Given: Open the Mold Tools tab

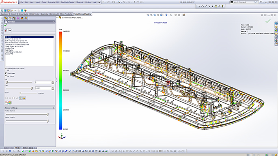Looking at the screenshot, I should [x=34, y=14].
